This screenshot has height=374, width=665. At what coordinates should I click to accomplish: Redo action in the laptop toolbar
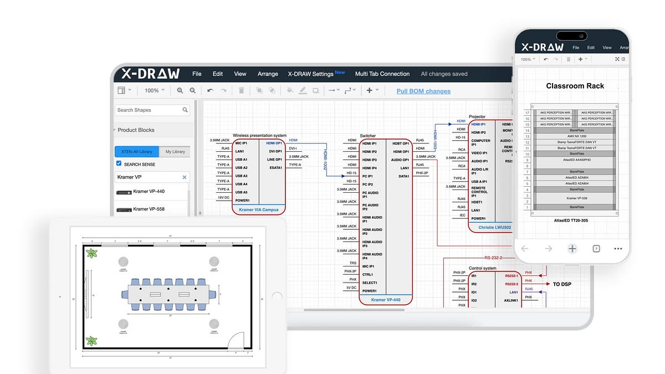223,90
